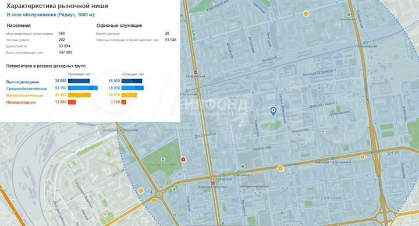Click the dark blue Высокодоходные residents bar
419x226 pixels.
(x=79, y=81)
